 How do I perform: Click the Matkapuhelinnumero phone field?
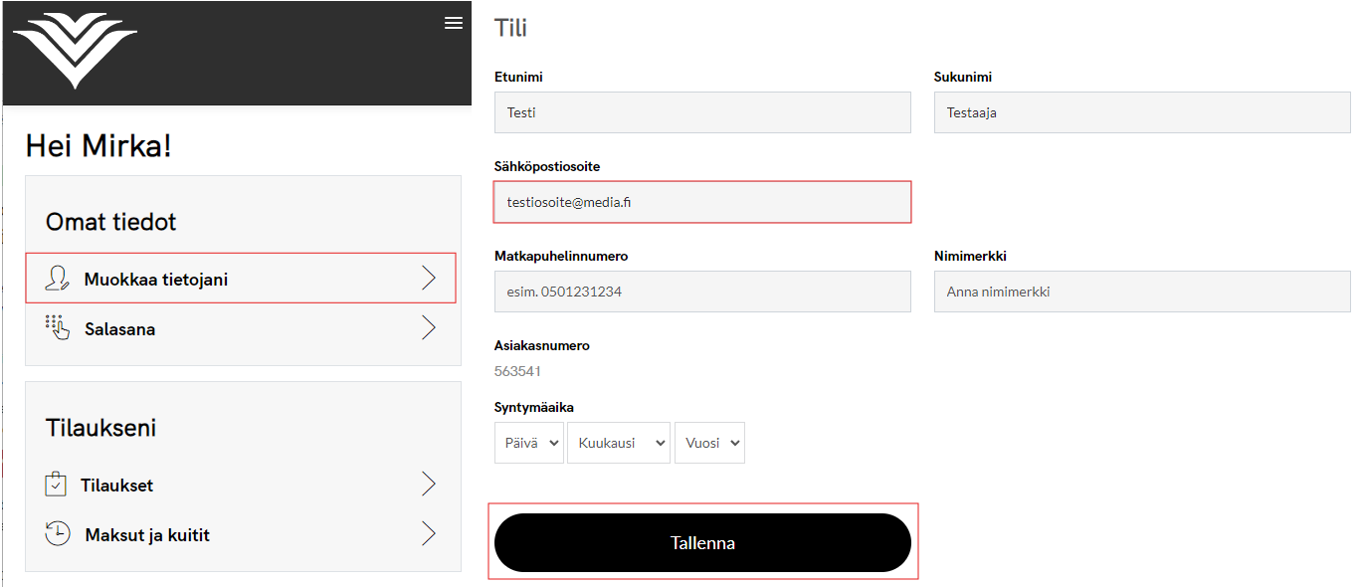click(x=702, y=292)
